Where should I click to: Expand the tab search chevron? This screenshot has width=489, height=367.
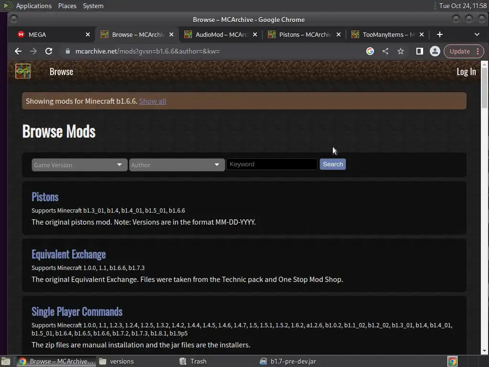(477, 34)
